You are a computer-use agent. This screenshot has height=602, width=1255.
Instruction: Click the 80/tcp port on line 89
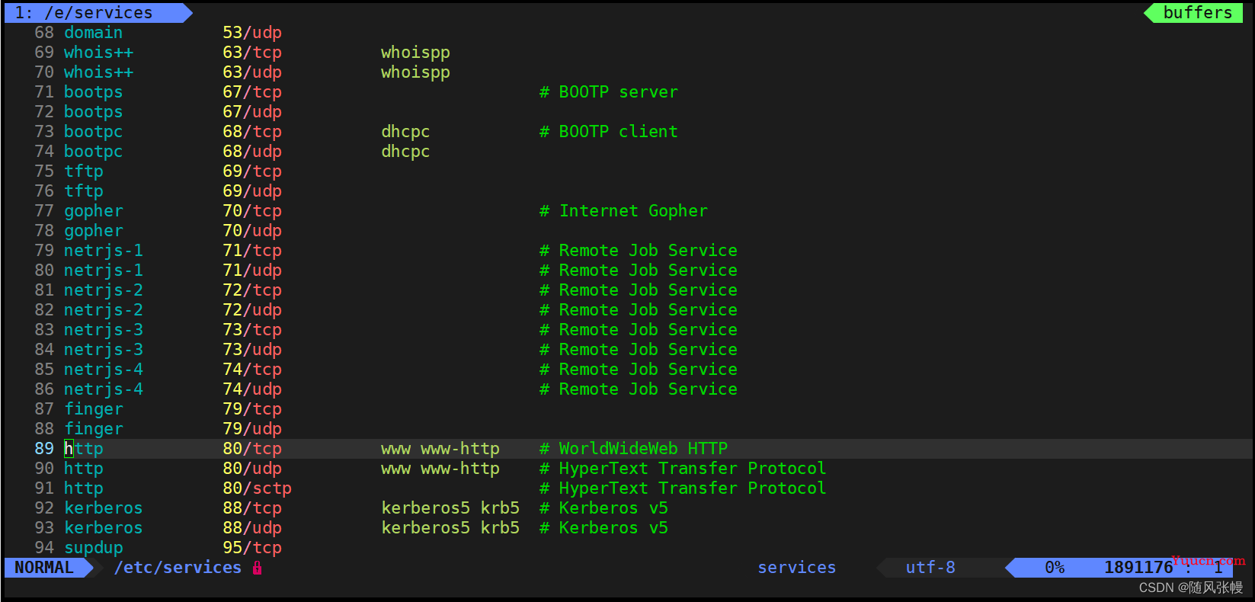click(x=252, y=449)
